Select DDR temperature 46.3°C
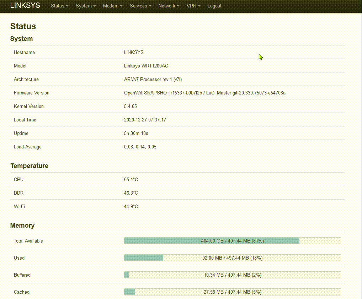Image resolution: width=362 pixels, height=299 pixels. coord(131,193)
